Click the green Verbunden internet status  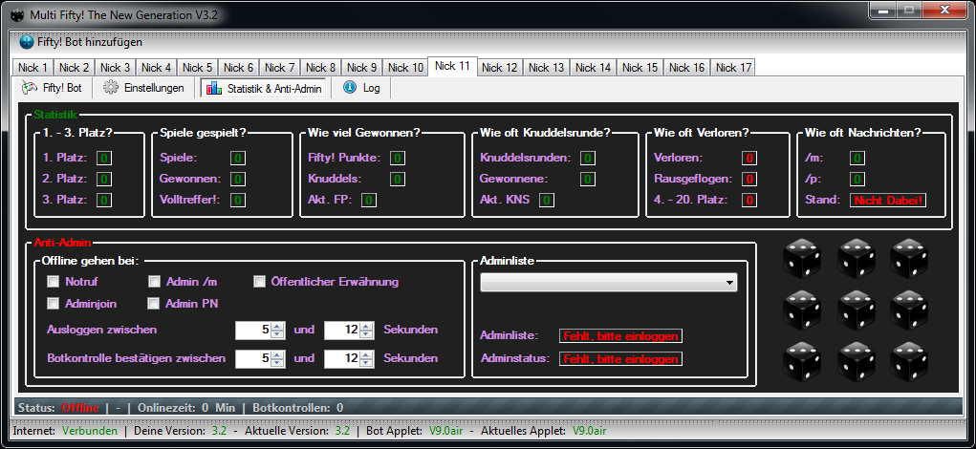coord(90,430)
